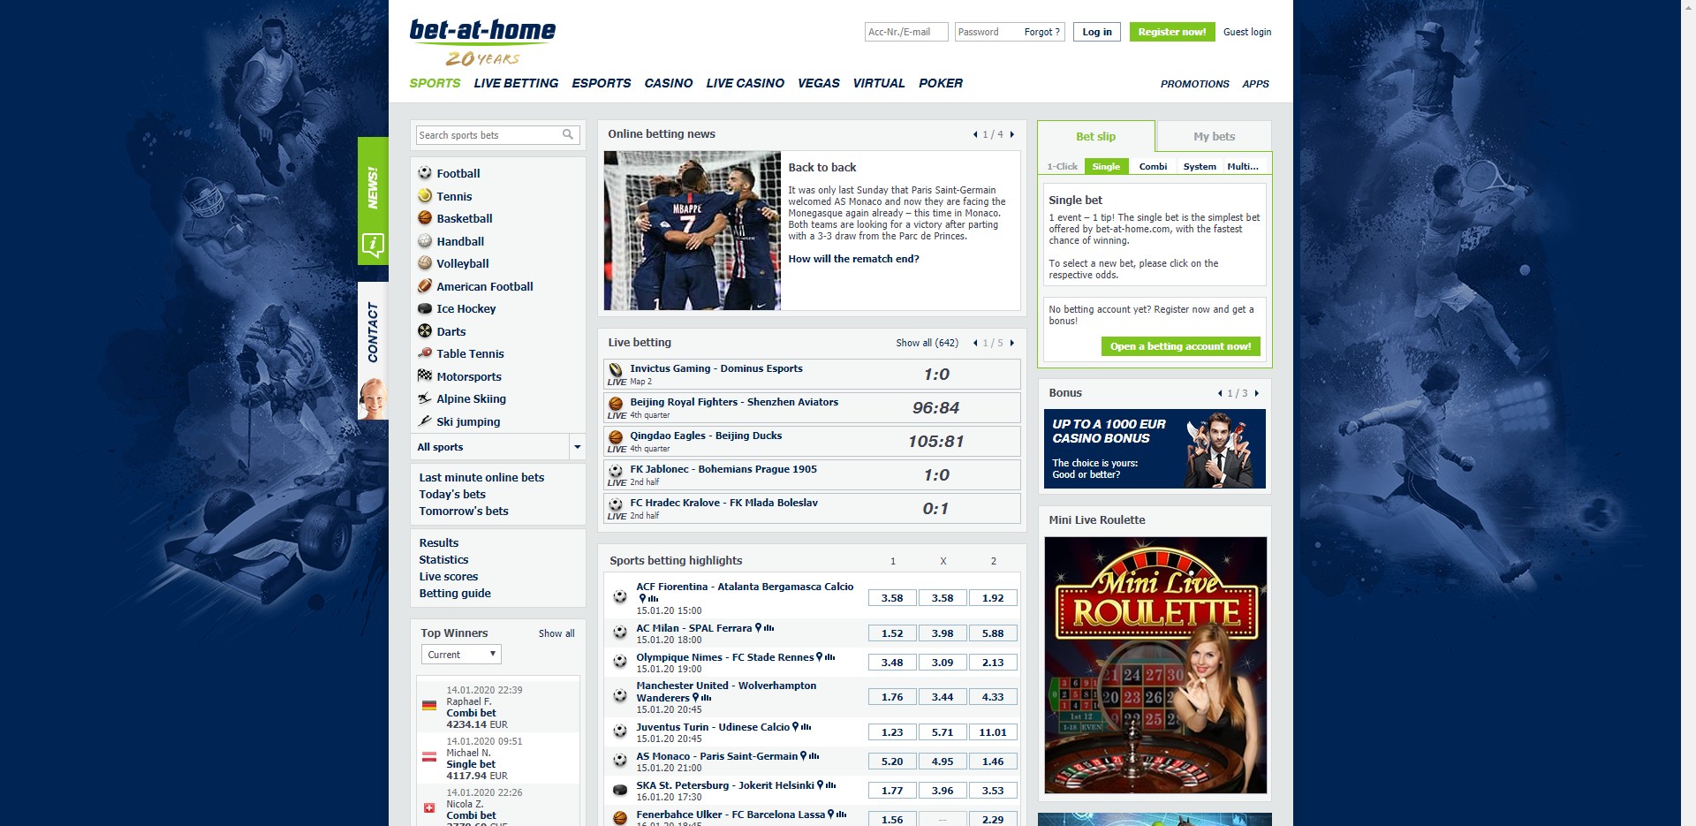1696x826 pixels.
Task: Open the VEGAS menu
Action: (818, 83)
